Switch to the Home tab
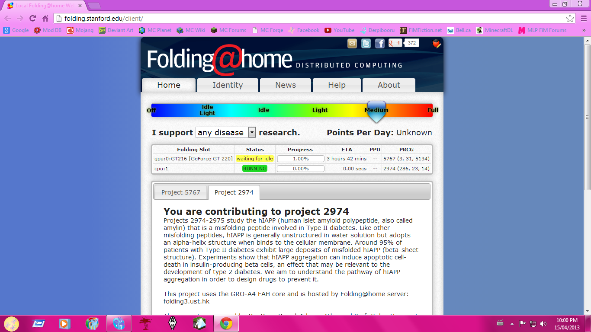 tap(169, 85)
